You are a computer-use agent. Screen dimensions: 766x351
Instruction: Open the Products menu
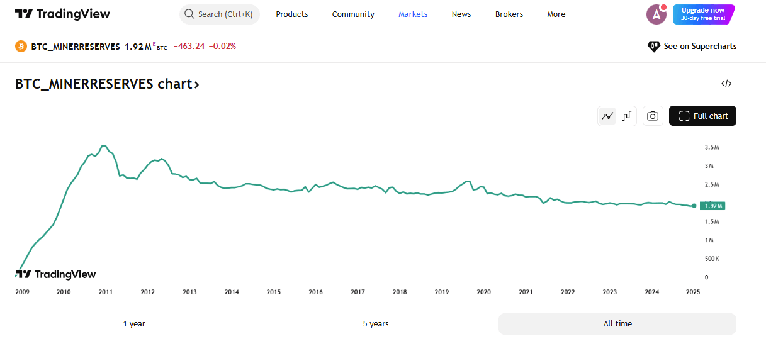pos(292,14)
